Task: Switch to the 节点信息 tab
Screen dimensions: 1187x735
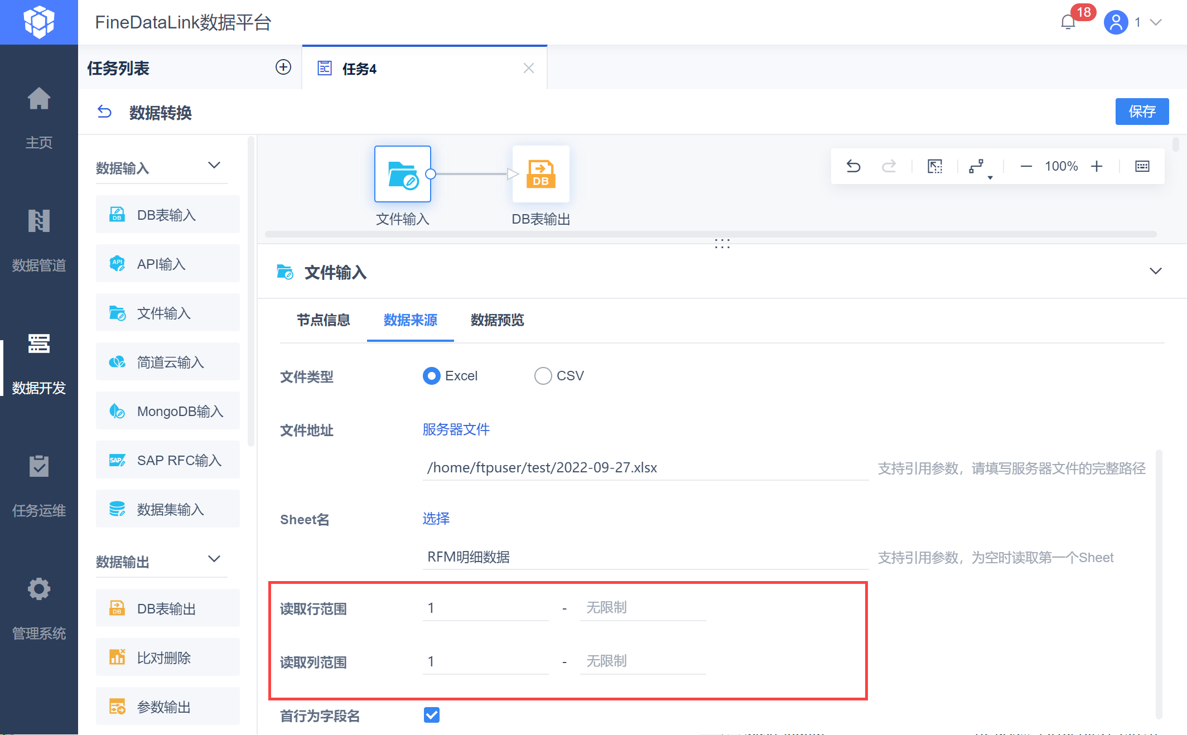Action: (324, 320)
